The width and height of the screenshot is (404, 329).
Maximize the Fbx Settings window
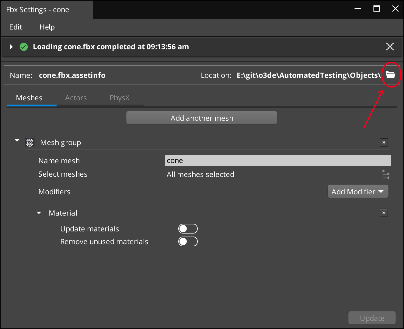coord(377,9)
